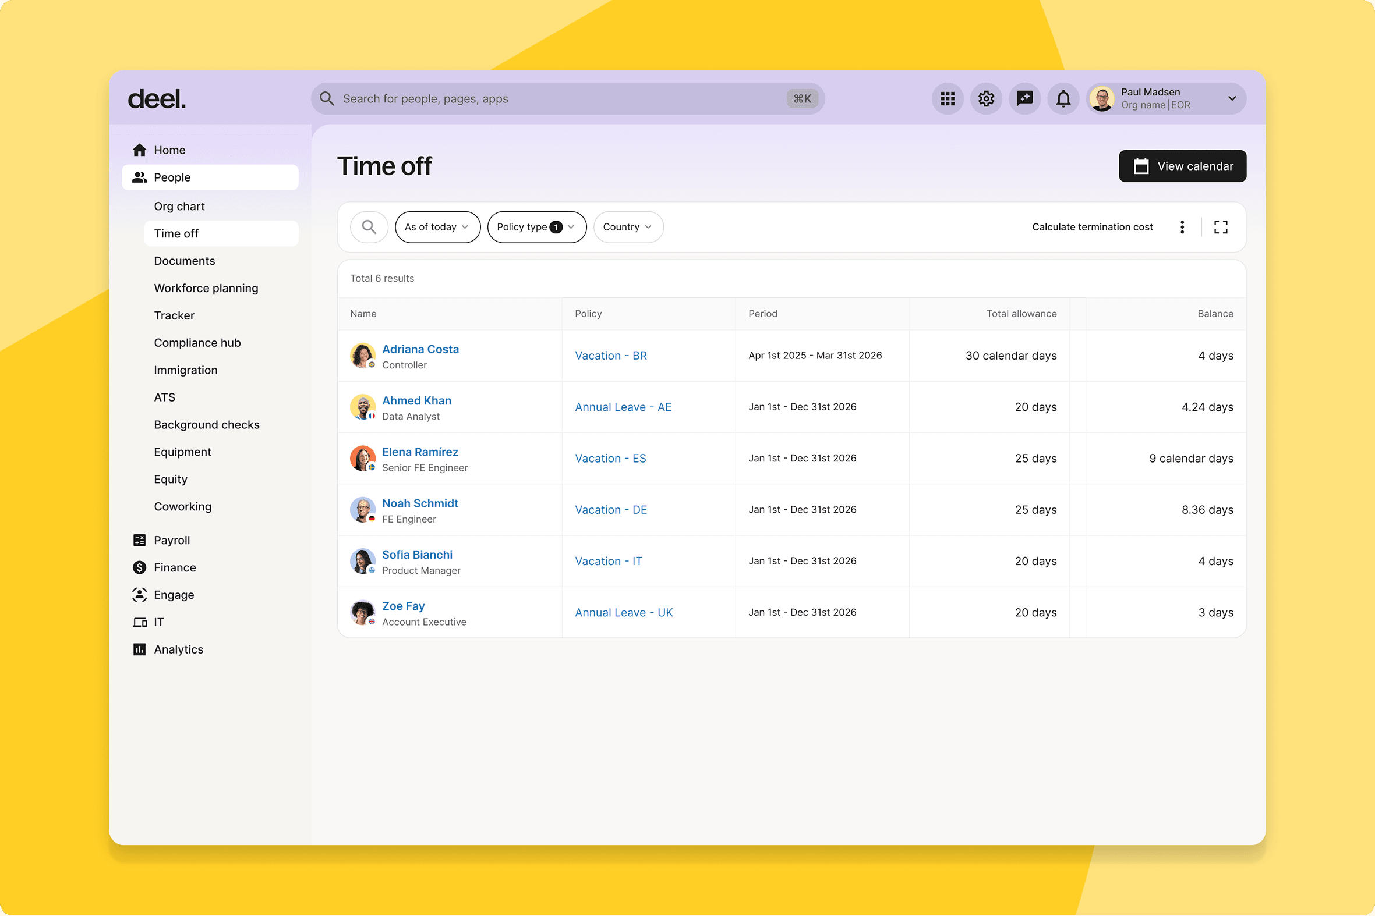Image resolution: width=1375 pixels, height=916 pixels.
Task: Click Noah Schmidt's avatar thumbnail
Action: [362, 510]
